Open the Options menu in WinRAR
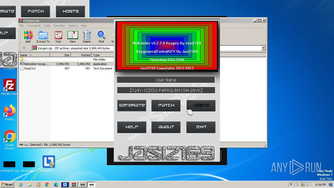334x188 pixels. (73, 26)
